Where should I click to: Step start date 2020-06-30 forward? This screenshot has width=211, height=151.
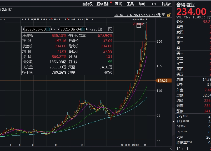click(x=52, y=29)
